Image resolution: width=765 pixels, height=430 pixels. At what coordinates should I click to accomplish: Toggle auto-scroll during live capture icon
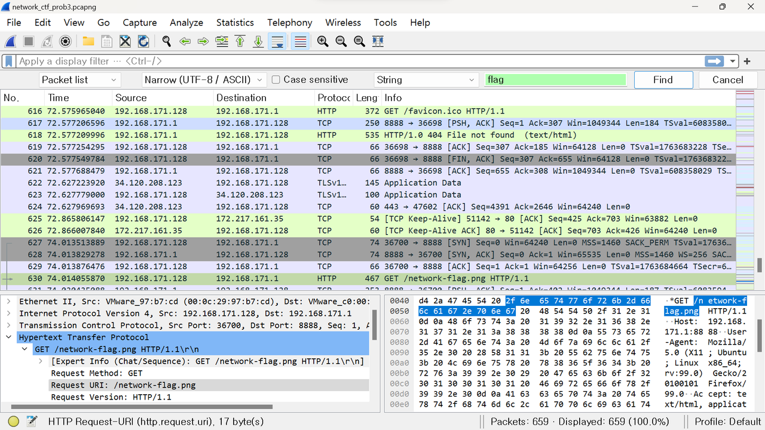click(x=277, y=41)
